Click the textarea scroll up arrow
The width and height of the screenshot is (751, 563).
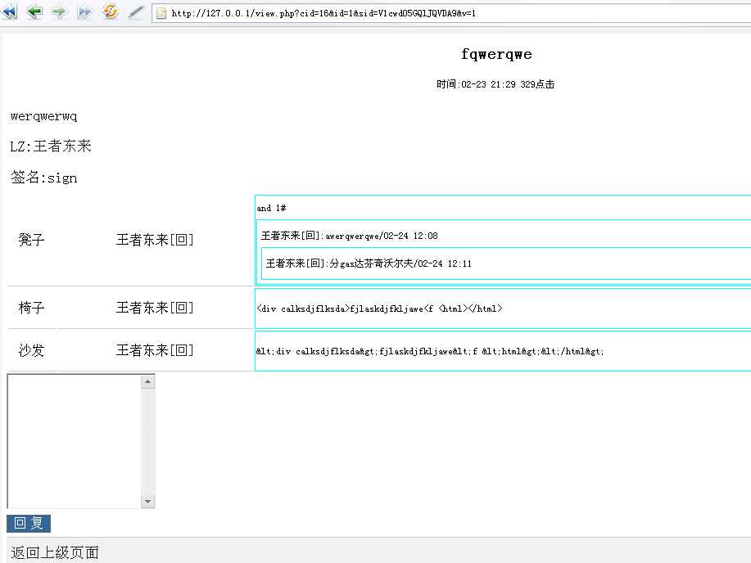148,381
